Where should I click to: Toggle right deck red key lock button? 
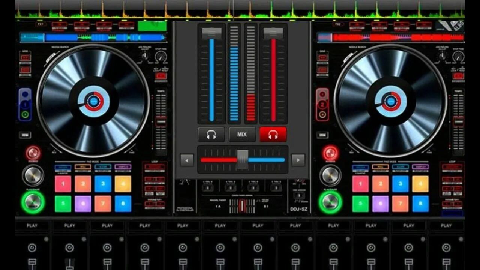458,76
